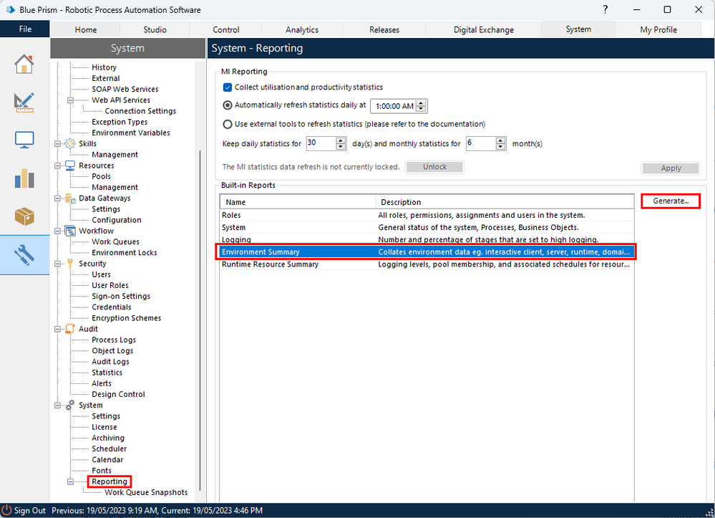
Task: Open Environment Variables tree item
Action: tap(131, 133)
